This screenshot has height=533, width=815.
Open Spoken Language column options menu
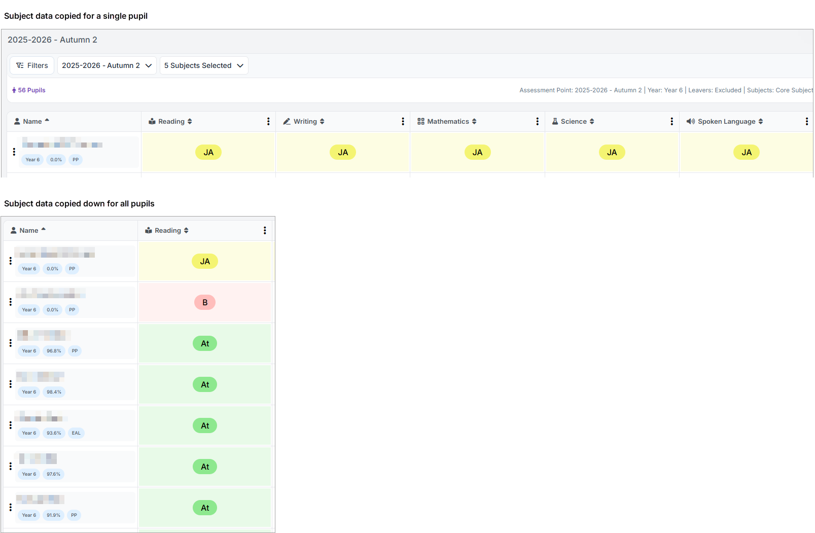[x=806, y=122]
